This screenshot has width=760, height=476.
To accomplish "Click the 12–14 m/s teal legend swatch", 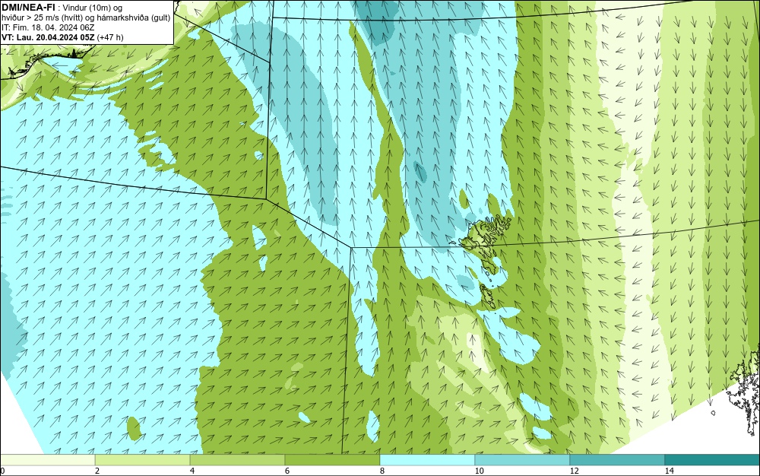I will (x=617, y=460).
